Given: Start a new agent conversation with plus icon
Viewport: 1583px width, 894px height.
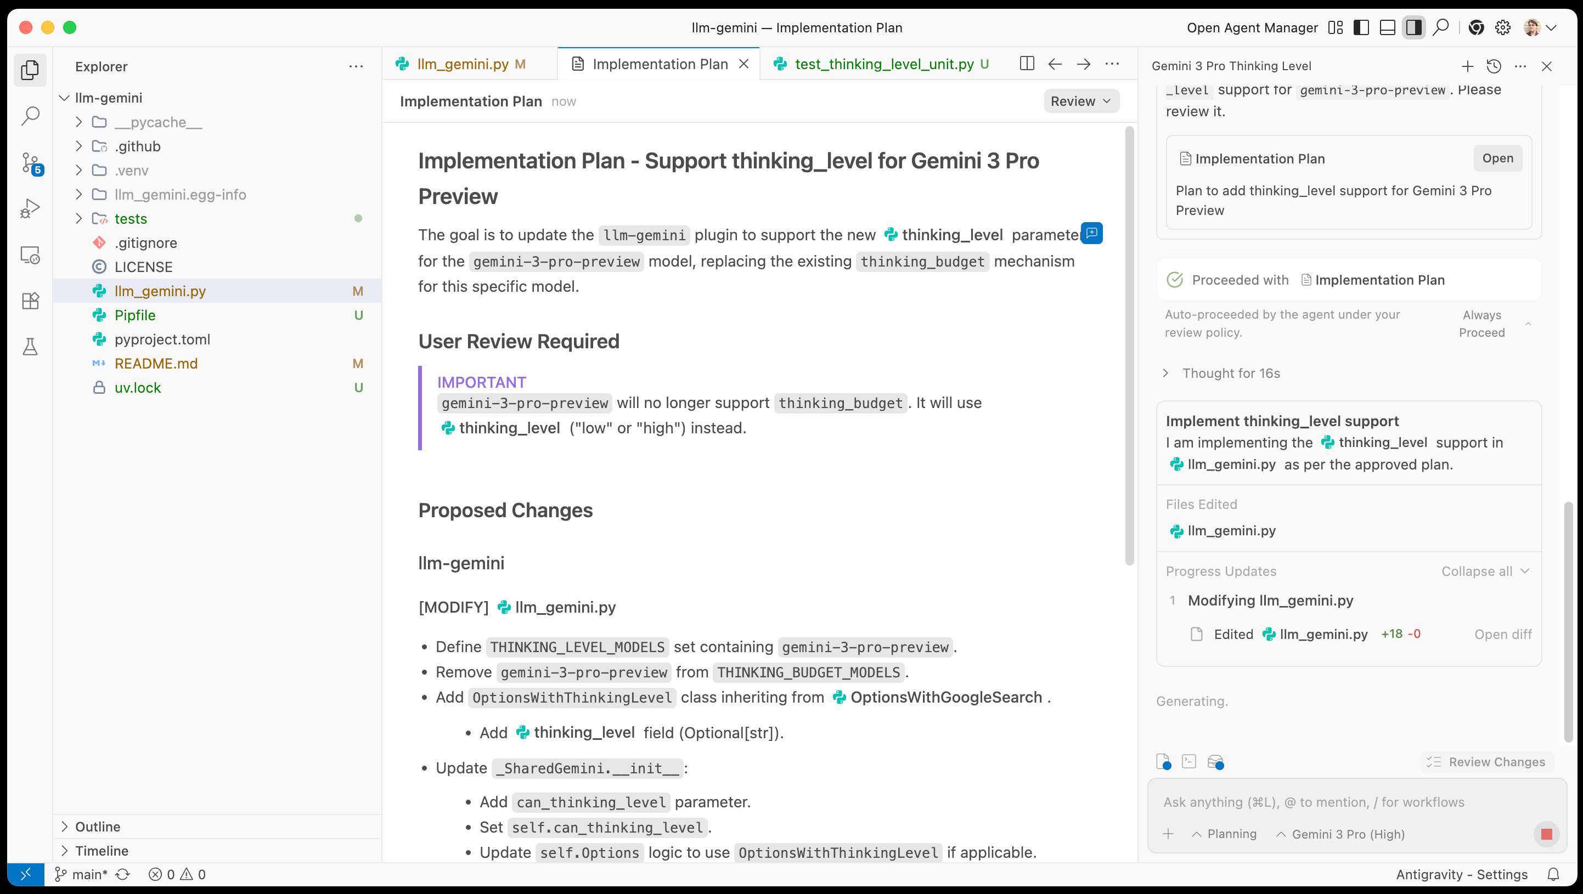Looking at the screenshot, I should 1467,66.
